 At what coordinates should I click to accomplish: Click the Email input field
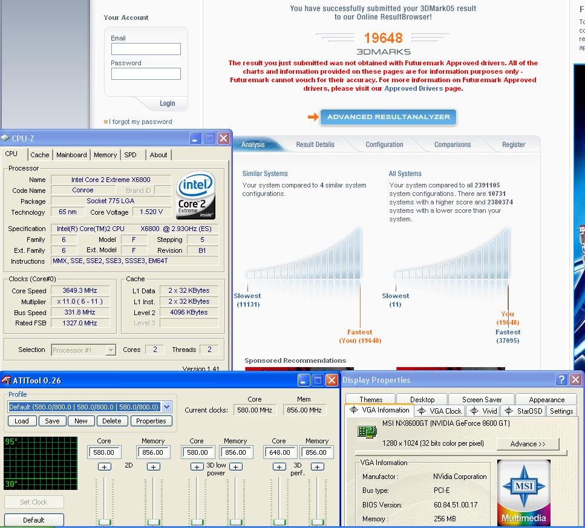pos(146,49)
